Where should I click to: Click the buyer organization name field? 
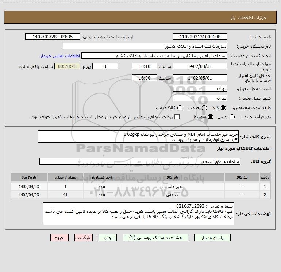(145, 46)
